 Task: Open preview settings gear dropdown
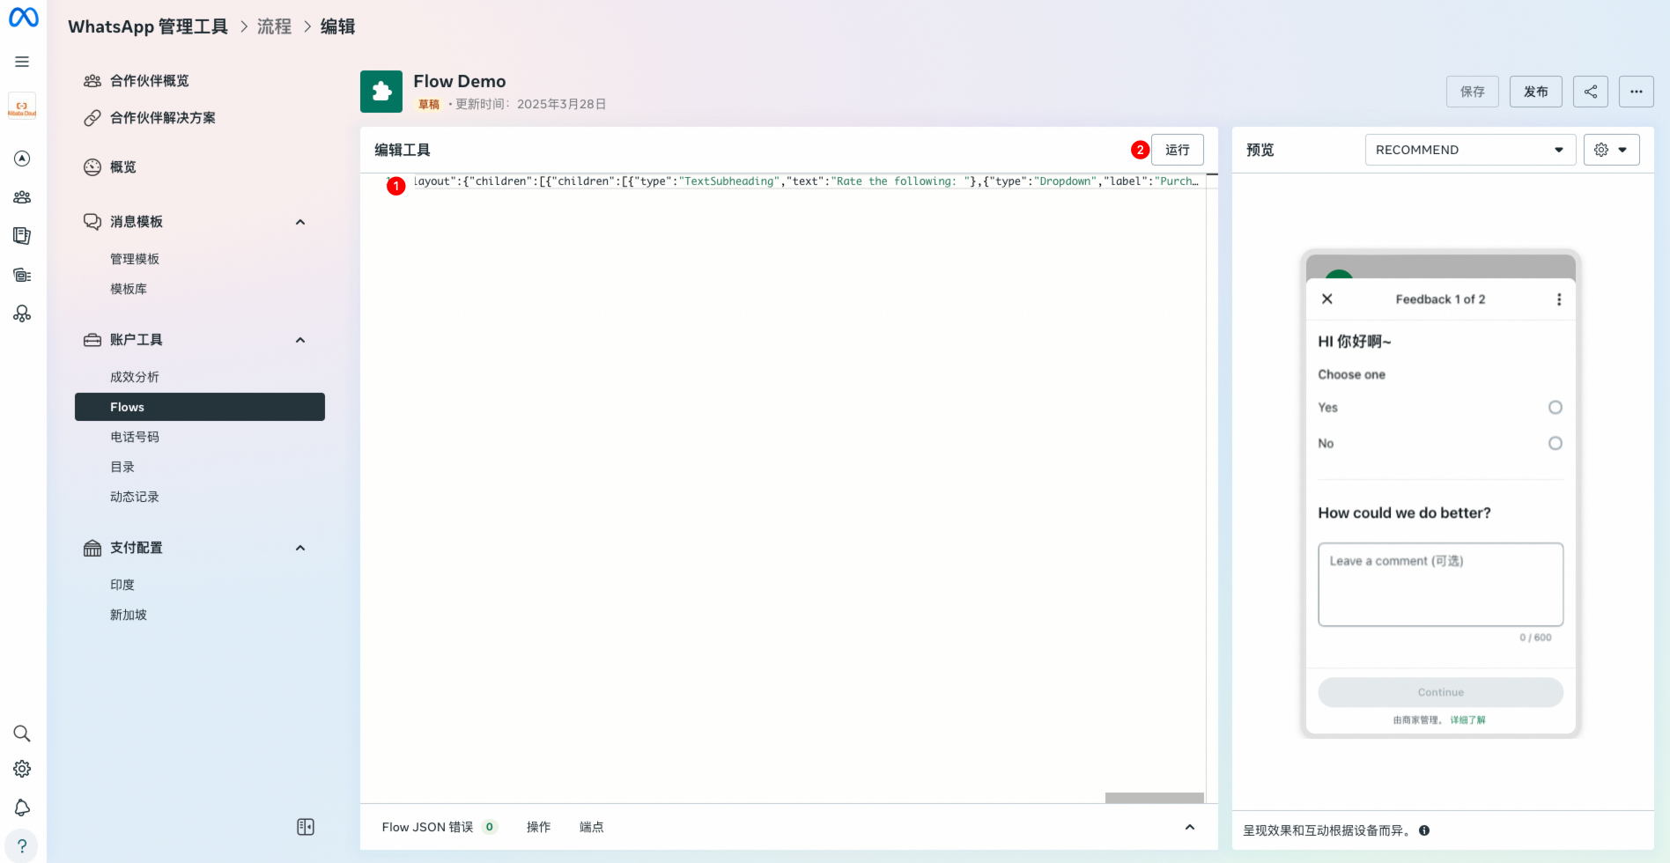[x=1612, y=150]
